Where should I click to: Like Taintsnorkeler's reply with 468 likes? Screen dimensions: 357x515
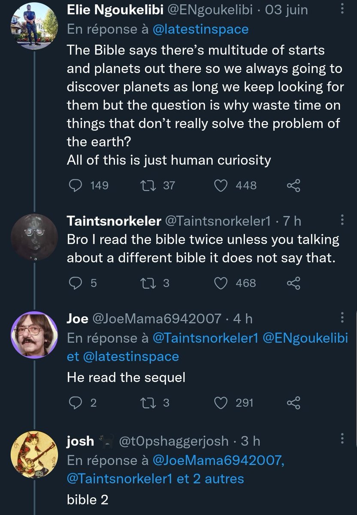[221, 283]
